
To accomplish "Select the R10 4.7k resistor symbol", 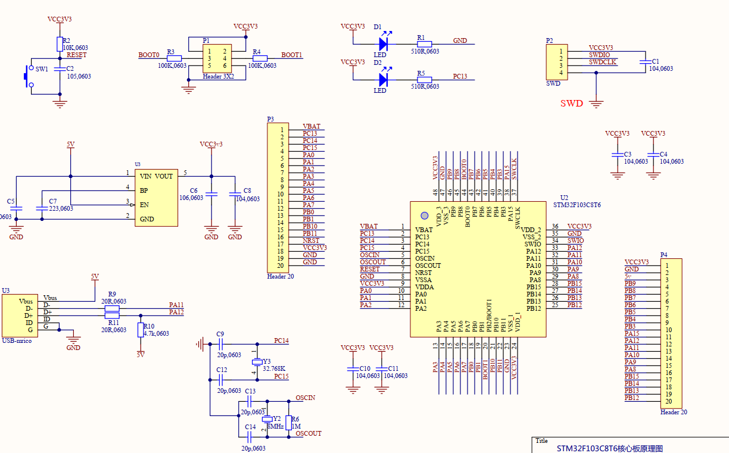I will pos(141,330).
